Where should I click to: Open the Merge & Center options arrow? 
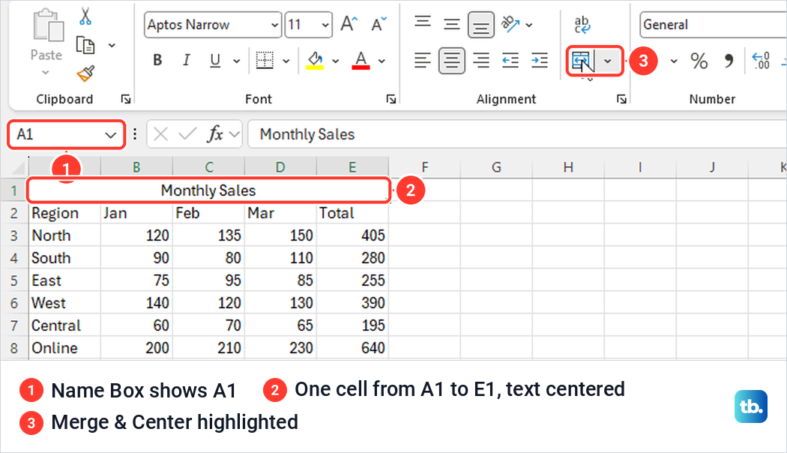(x=608, y=61)
